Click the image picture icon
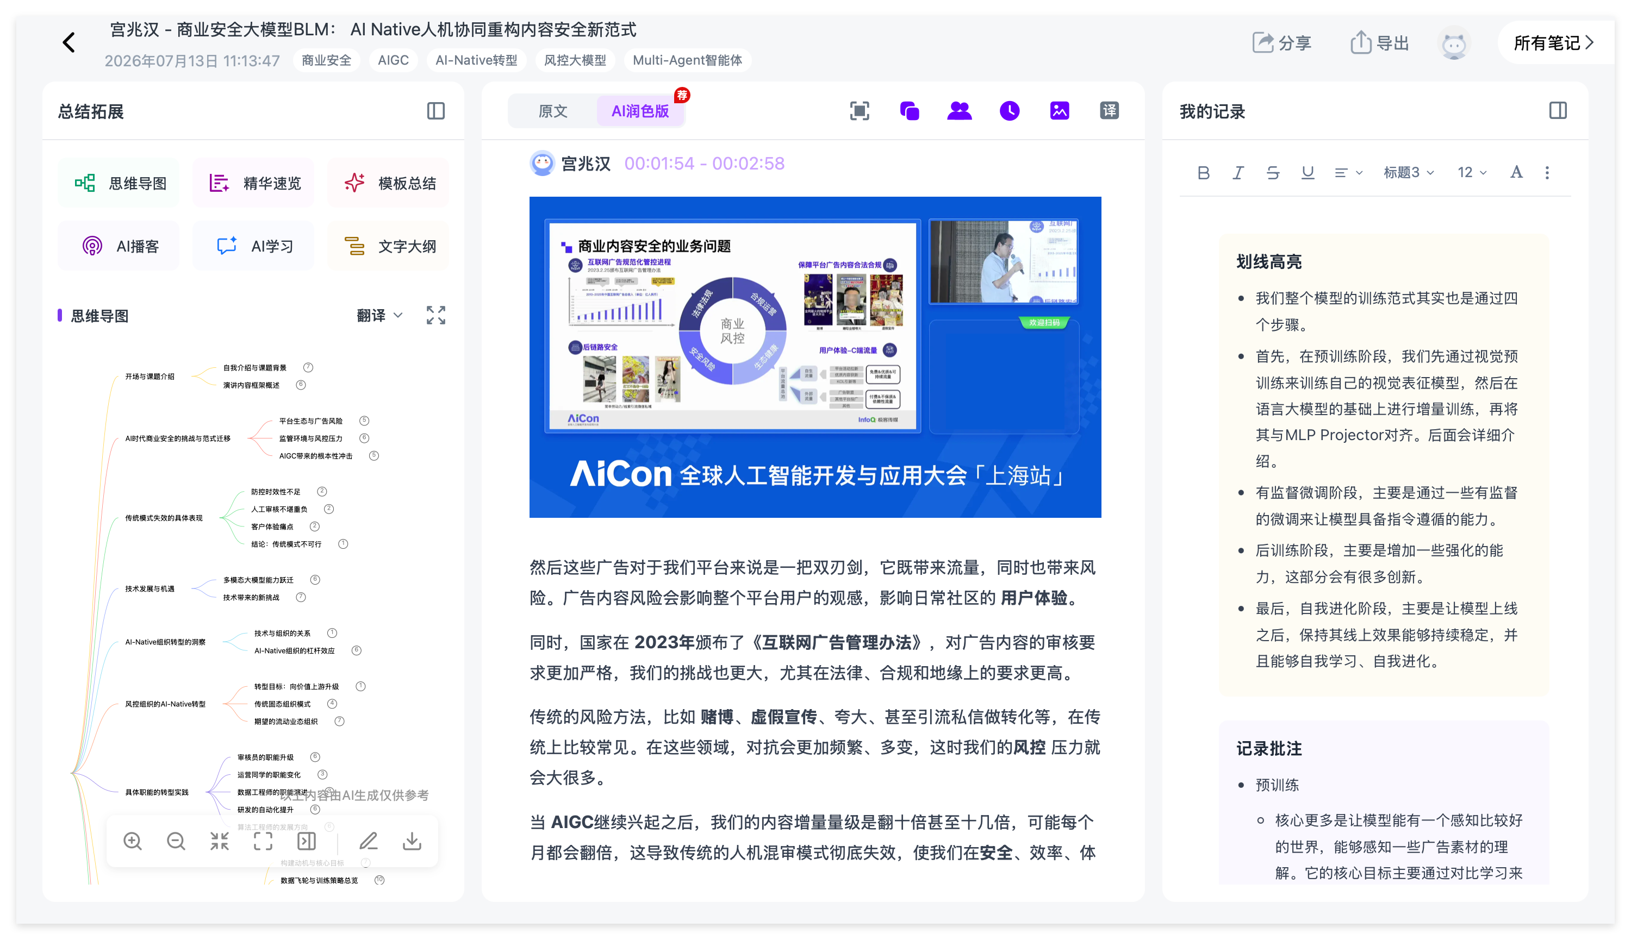 pos(1060,111)
